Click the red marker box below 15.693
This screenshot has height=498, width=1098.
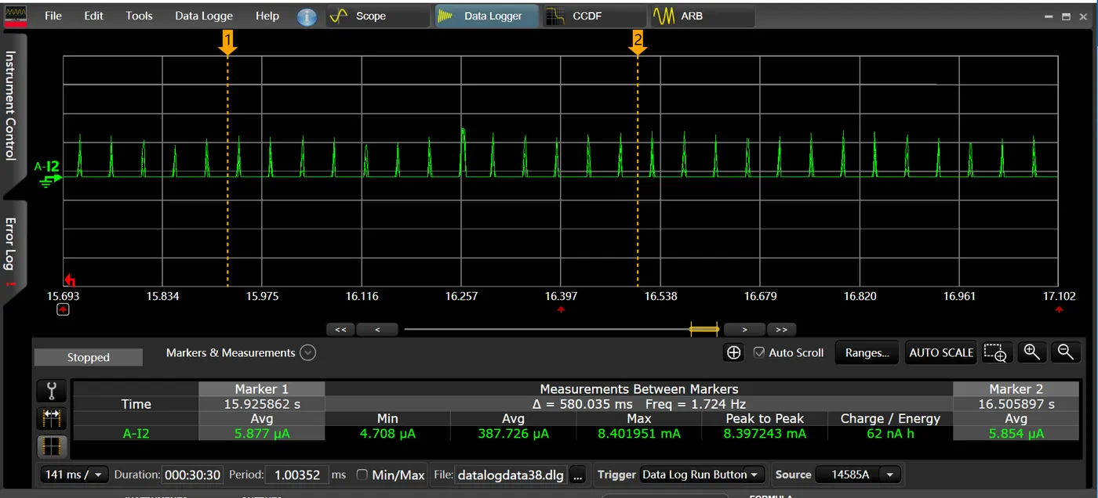click(x=63, y=309)
